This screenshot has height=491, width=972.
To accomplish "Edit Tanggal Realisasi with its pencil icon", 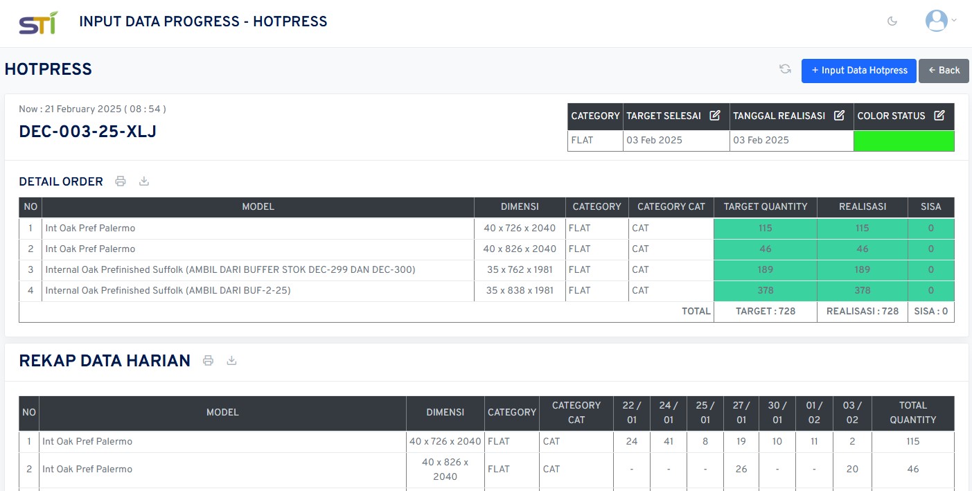I will tap(839, 116).
